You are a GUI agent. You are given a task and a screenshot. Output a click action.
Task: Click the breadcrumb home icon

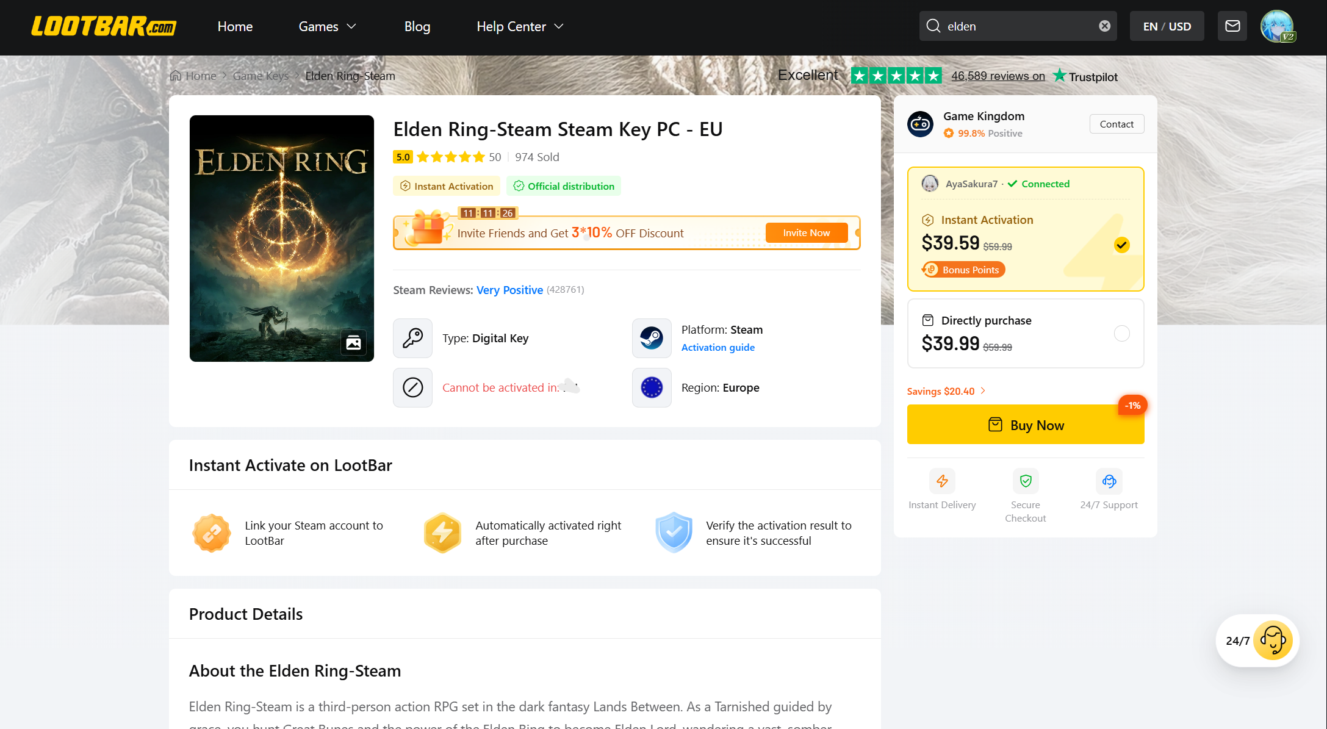coord(175,76)
